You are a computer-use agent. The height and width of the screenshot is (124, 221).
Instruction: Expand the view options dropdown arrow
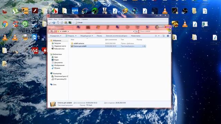click(x=159, y=36)
